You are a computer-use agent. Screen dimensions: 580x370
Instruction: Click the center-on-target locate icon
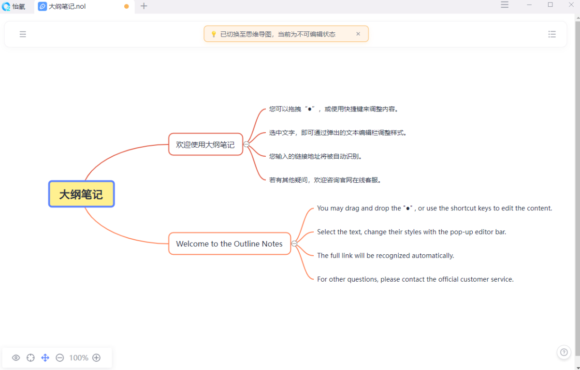[x=30, y=357]
